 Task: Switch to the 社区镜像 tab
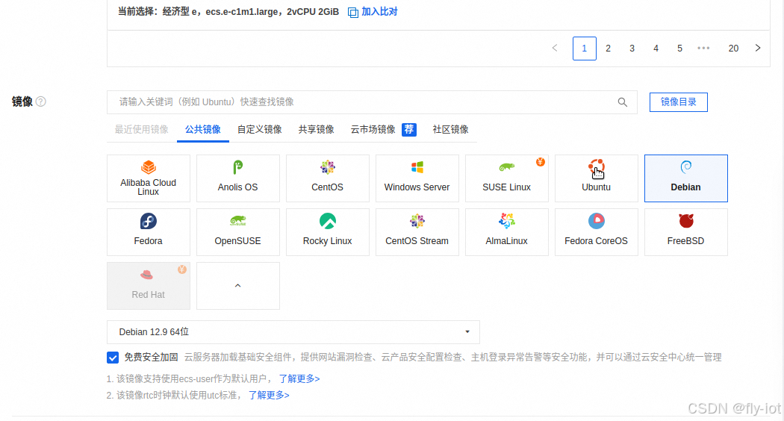click(x=450, y=129)
